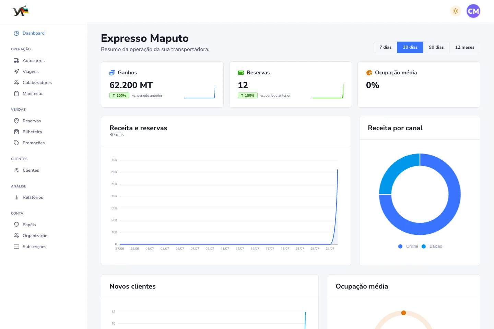This screenshot has height=329, width=494.
Task: Switch to the 90 dias period
Action: (436, 47)
